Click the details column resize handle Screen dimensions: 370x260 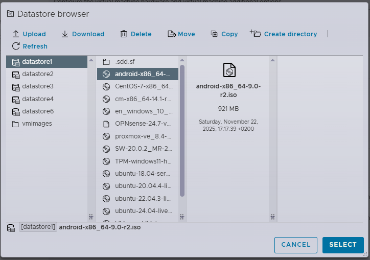tap(272, 217)
